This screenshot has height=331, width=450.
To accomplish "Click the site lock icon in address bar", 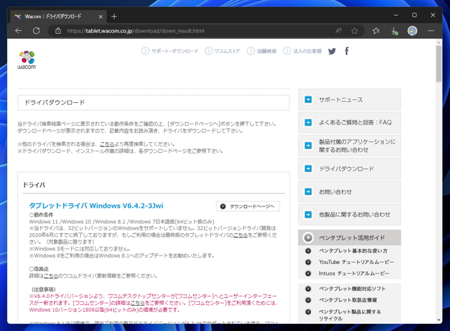I will pos(58,31).
